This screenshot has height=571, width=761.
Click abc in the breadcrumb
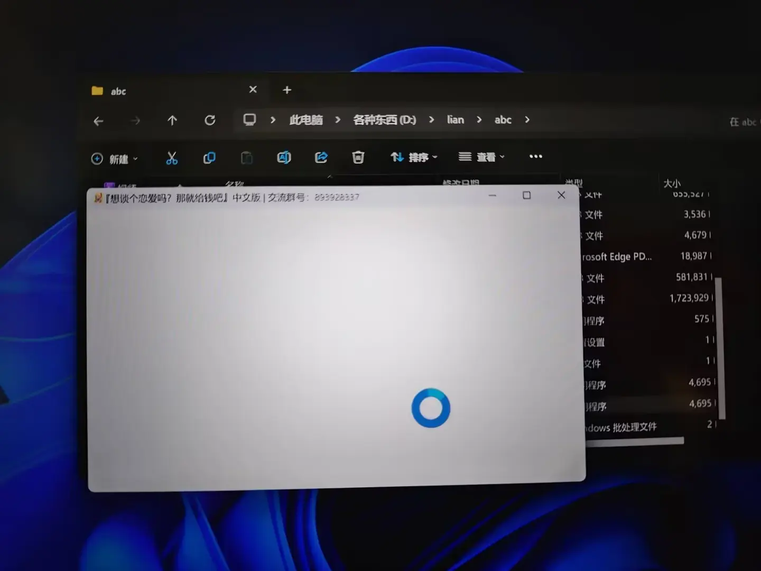[503, 119]
